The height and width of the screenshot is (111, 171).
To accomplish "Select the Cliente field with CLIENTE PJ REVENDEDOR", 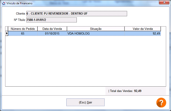I will coord(77,13).
